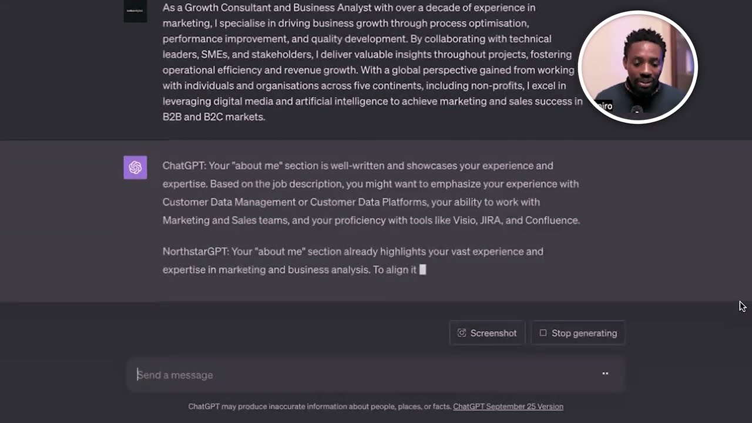
Task: Click the inaccurate information disclaimer text
Action: [x=320, y=407]
